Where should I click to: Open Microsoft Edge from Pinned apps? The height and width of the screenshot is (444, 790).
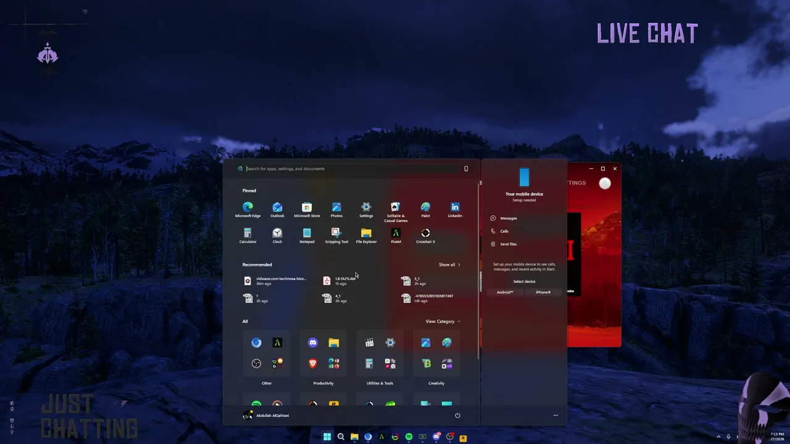tap(247, 210)
